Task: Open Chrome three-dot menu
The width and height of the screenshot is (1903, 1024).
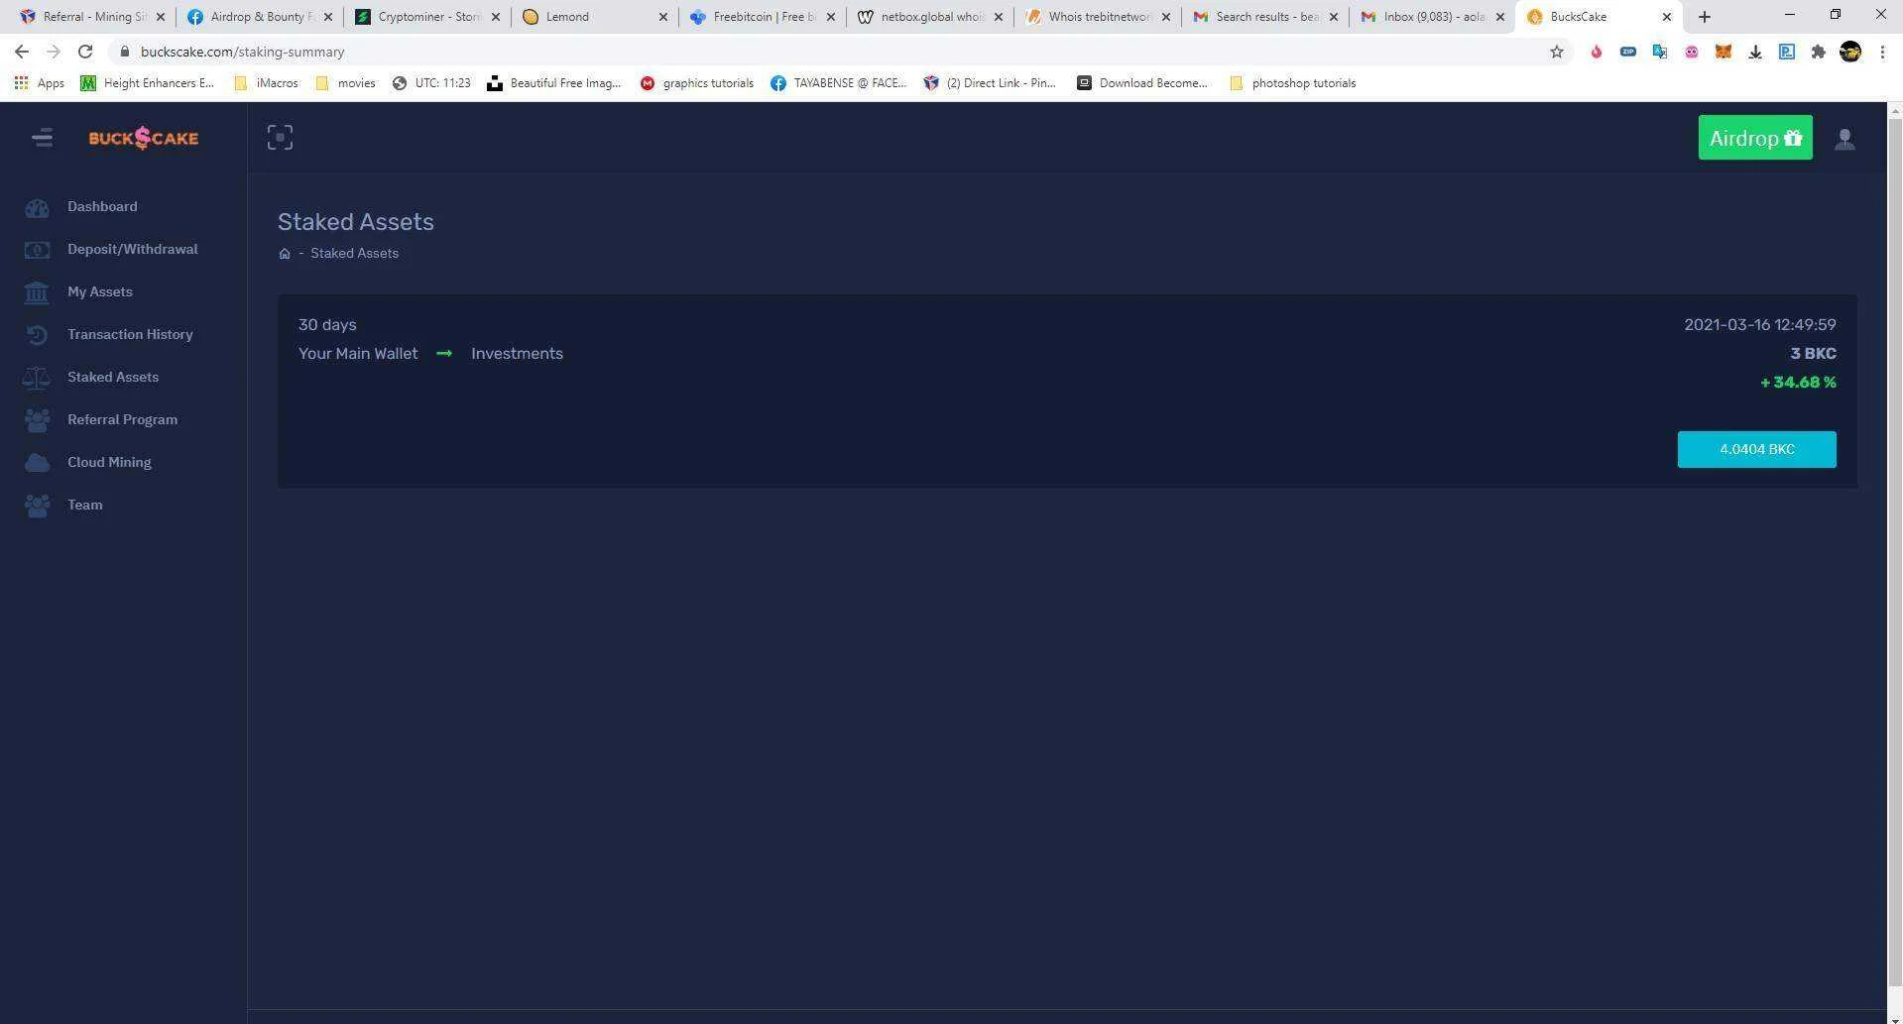Action: pyautogui.click(x=1882, y=52)
